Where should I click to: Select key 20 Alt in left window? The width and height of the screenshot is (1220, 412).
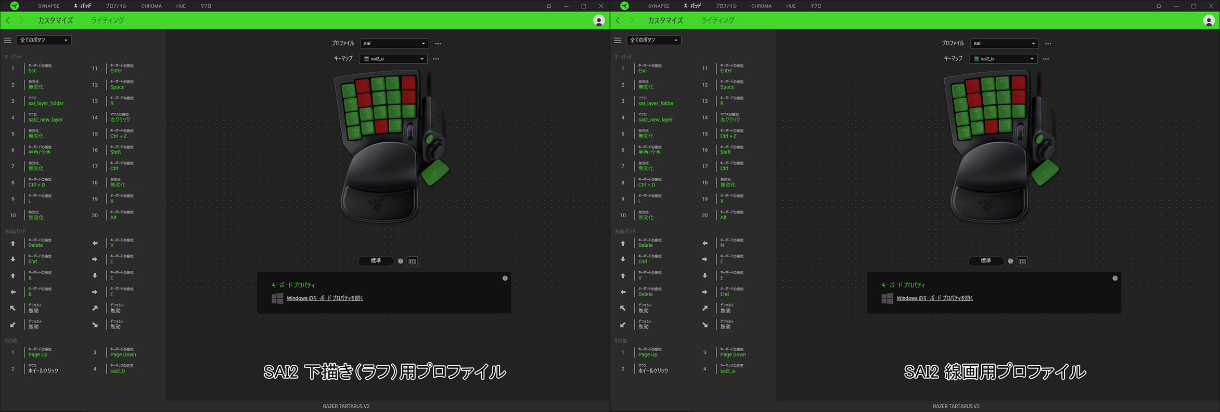(x=122, y=215)
